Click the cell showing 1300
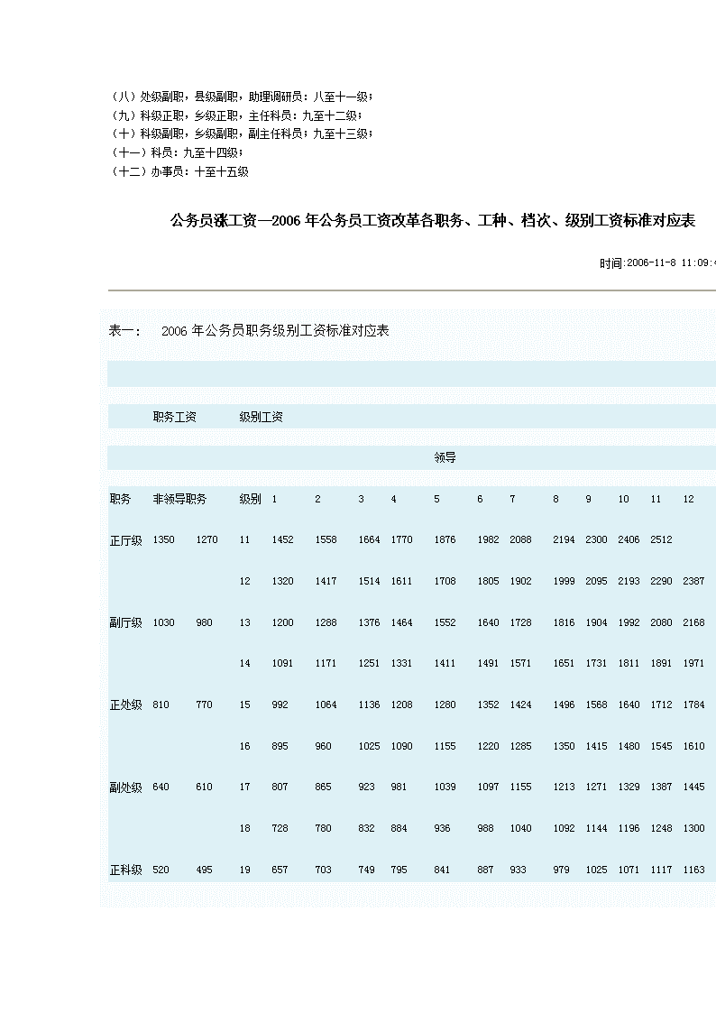The image size is (716, 1013). pos(694,828)
